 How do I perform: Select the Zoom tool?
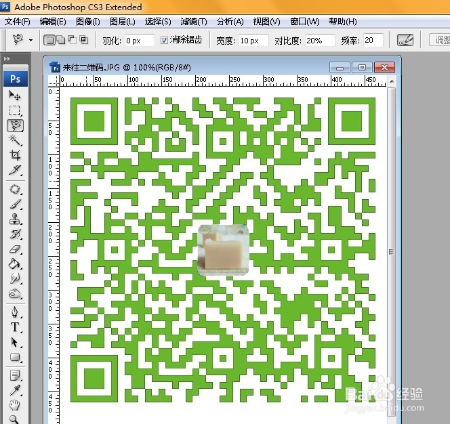[x=15, y=419]
